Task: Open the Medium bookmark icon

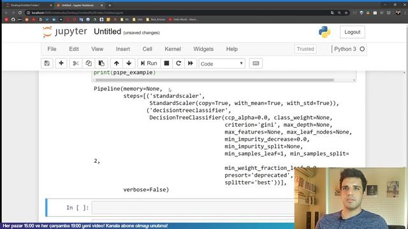Action: click(61, 20)
